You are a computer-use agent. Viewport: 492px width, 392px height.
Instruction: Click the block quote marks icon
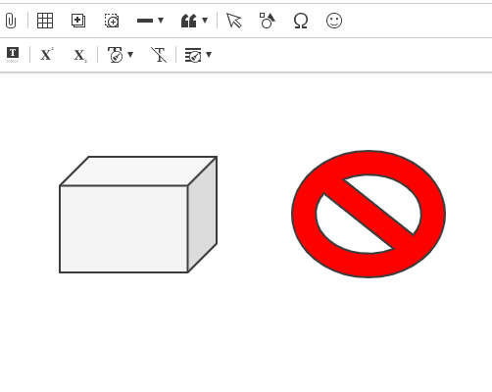tap(189, 21)
